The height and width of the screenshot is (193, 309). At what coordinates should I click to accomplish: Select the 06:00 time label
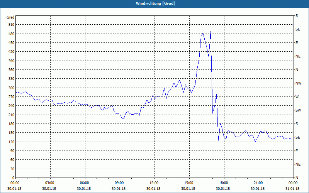(85, 183)
